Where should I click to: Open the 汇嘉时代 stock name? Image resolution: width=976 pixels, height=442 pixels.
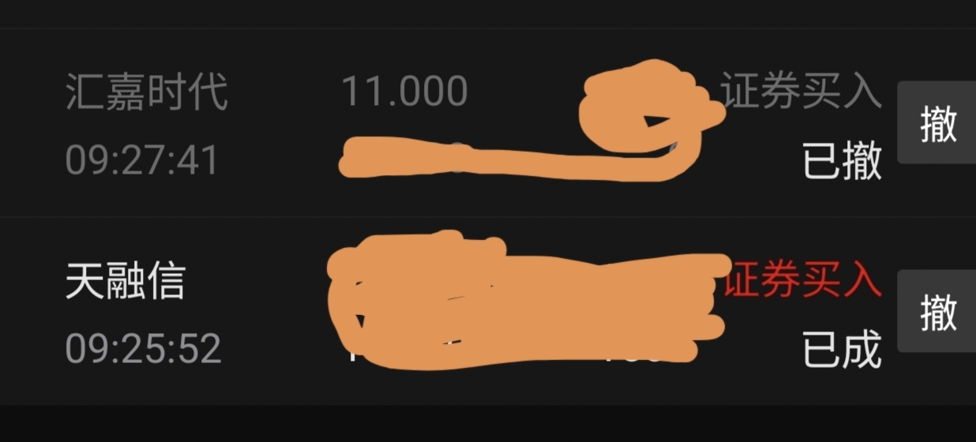[147, 92]
